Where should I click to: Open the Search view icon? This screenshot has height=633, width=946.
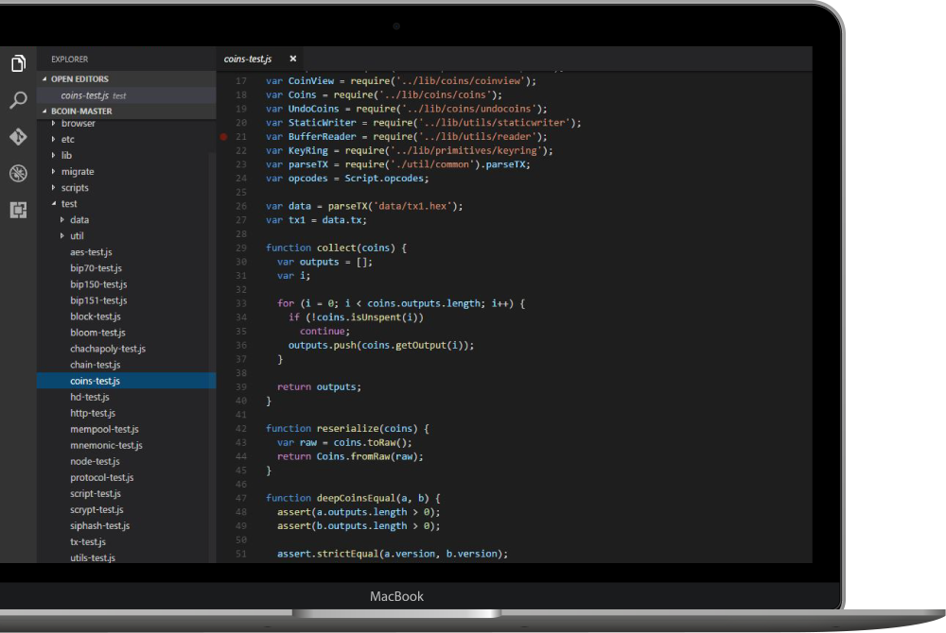click(x=18, y=100)
